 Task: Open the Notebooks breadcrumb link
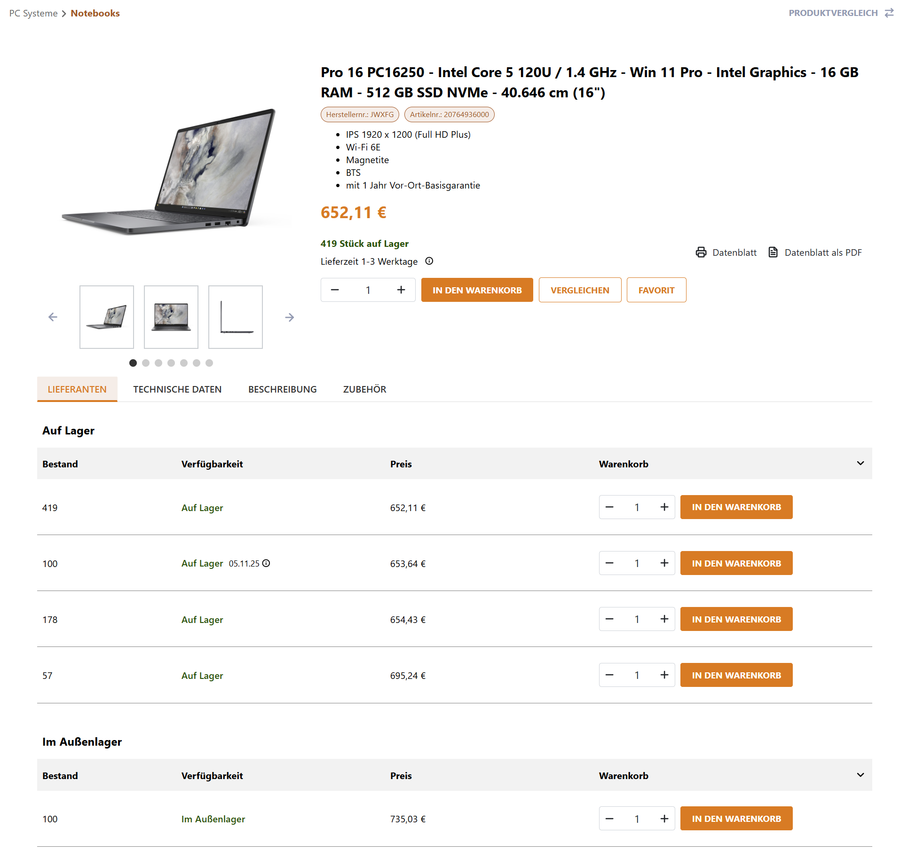click(95, 13)
